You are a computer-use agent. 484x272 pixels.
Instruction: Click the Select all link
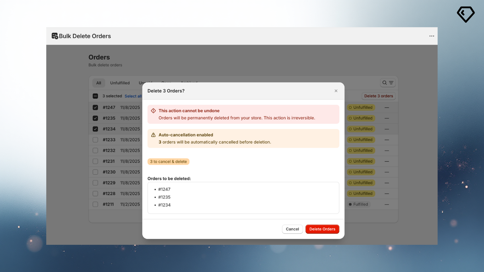coord(133,96)
